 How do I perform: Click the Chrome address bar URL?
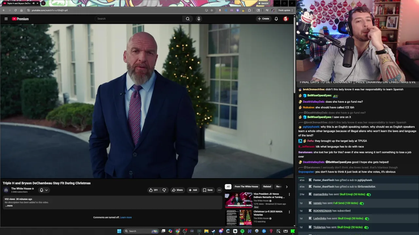pyautogui.click(x=49, y=10)
